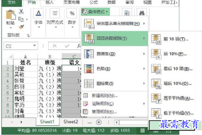The height and width of the screenshot is (135, 202).
Task: Click the 最后 10 项 icon
Action: (156, 69)
